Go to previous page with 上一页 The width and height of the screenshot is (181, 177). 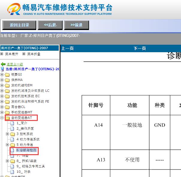(68, 48)
